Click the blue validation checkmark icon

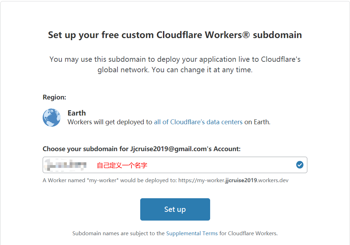pos(300,165)
